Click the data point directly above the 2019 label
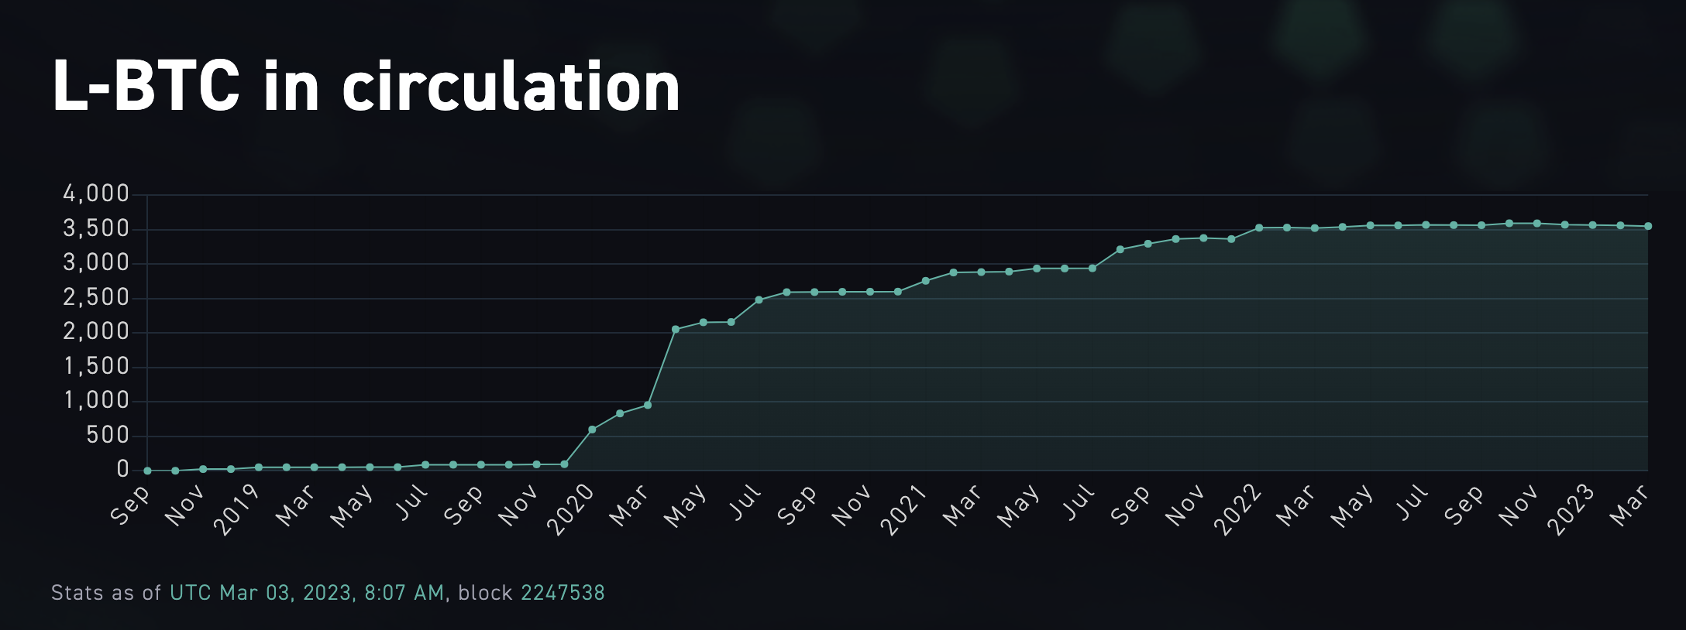 (x=259, y=467)
